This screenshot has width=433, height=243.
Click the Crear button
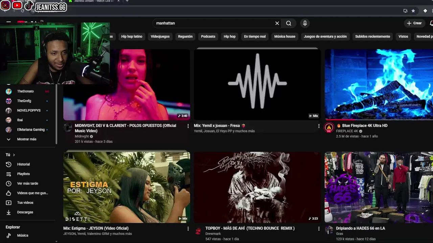tap(414, 23)
